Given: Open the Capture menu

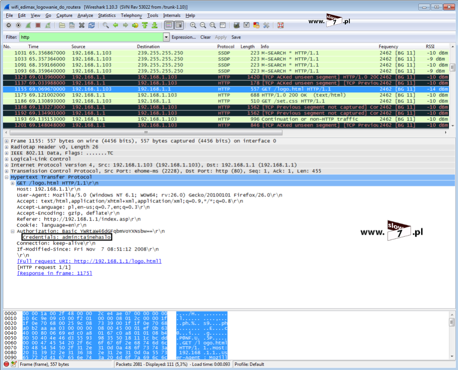Looking at the screenshot, I should (x=64, y=15).
